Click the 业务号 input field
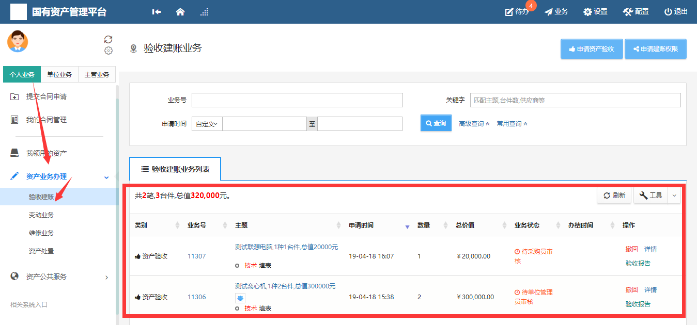 297,100
